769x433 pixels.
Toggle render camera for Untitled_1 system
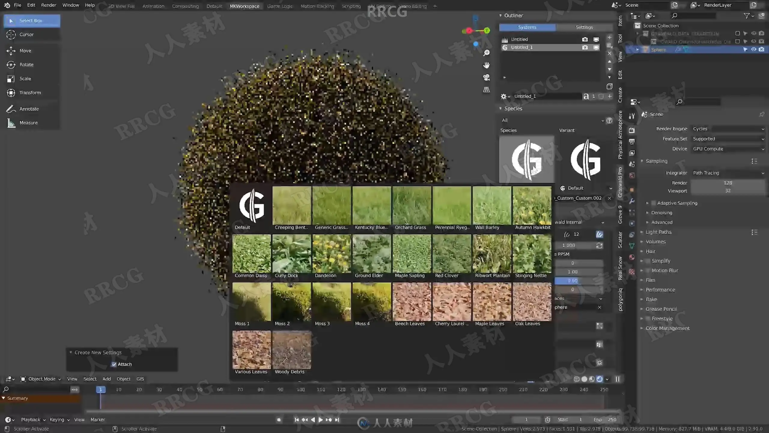point(585,48)
